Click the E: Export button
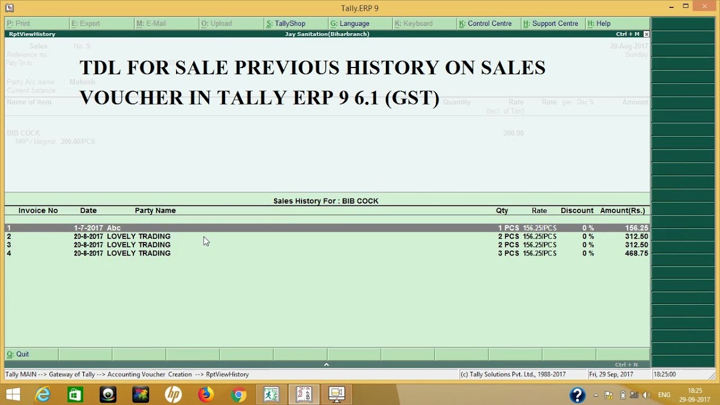 pos(102,24)
